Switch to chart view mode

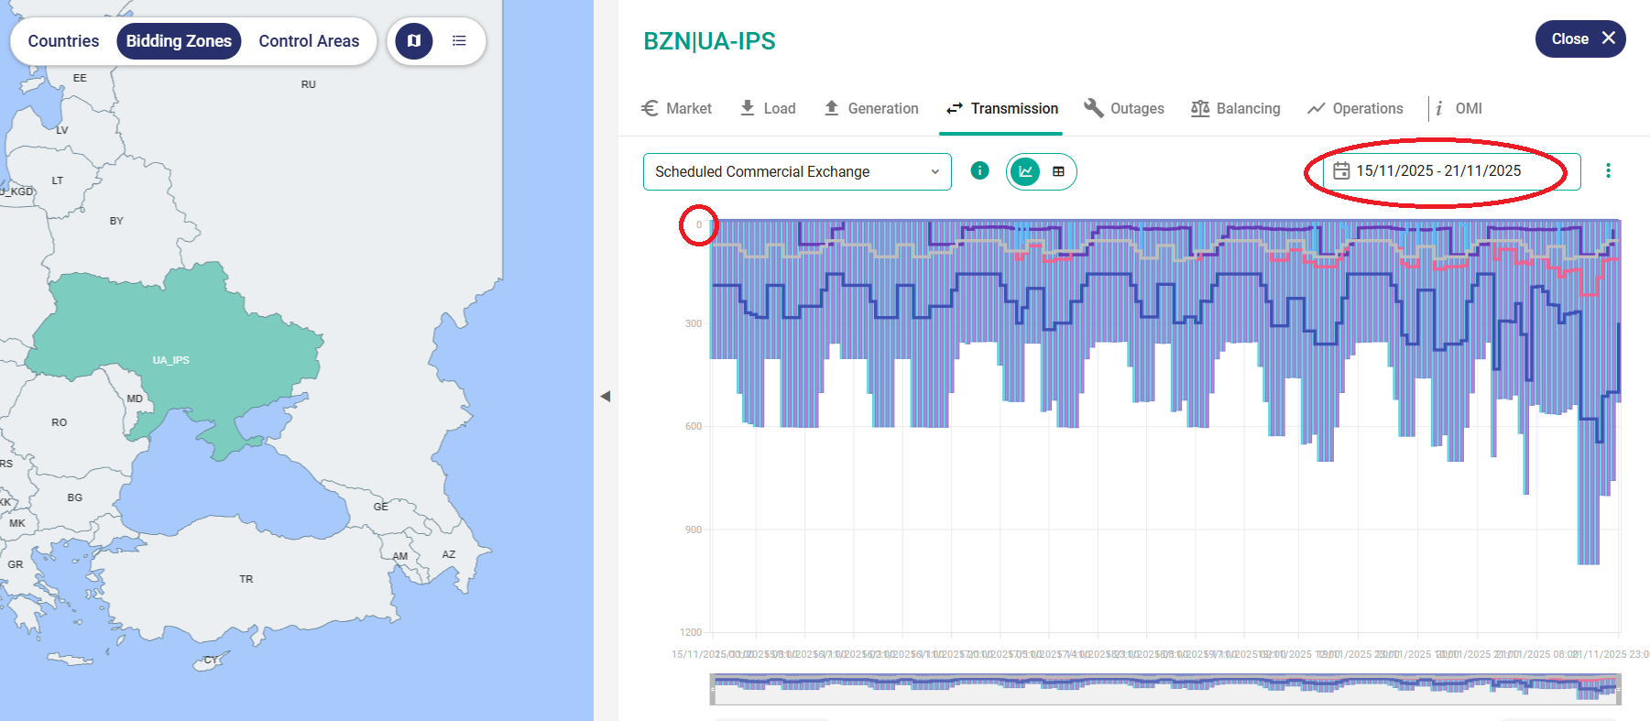pyautogui.click(x=1025, y=171)
